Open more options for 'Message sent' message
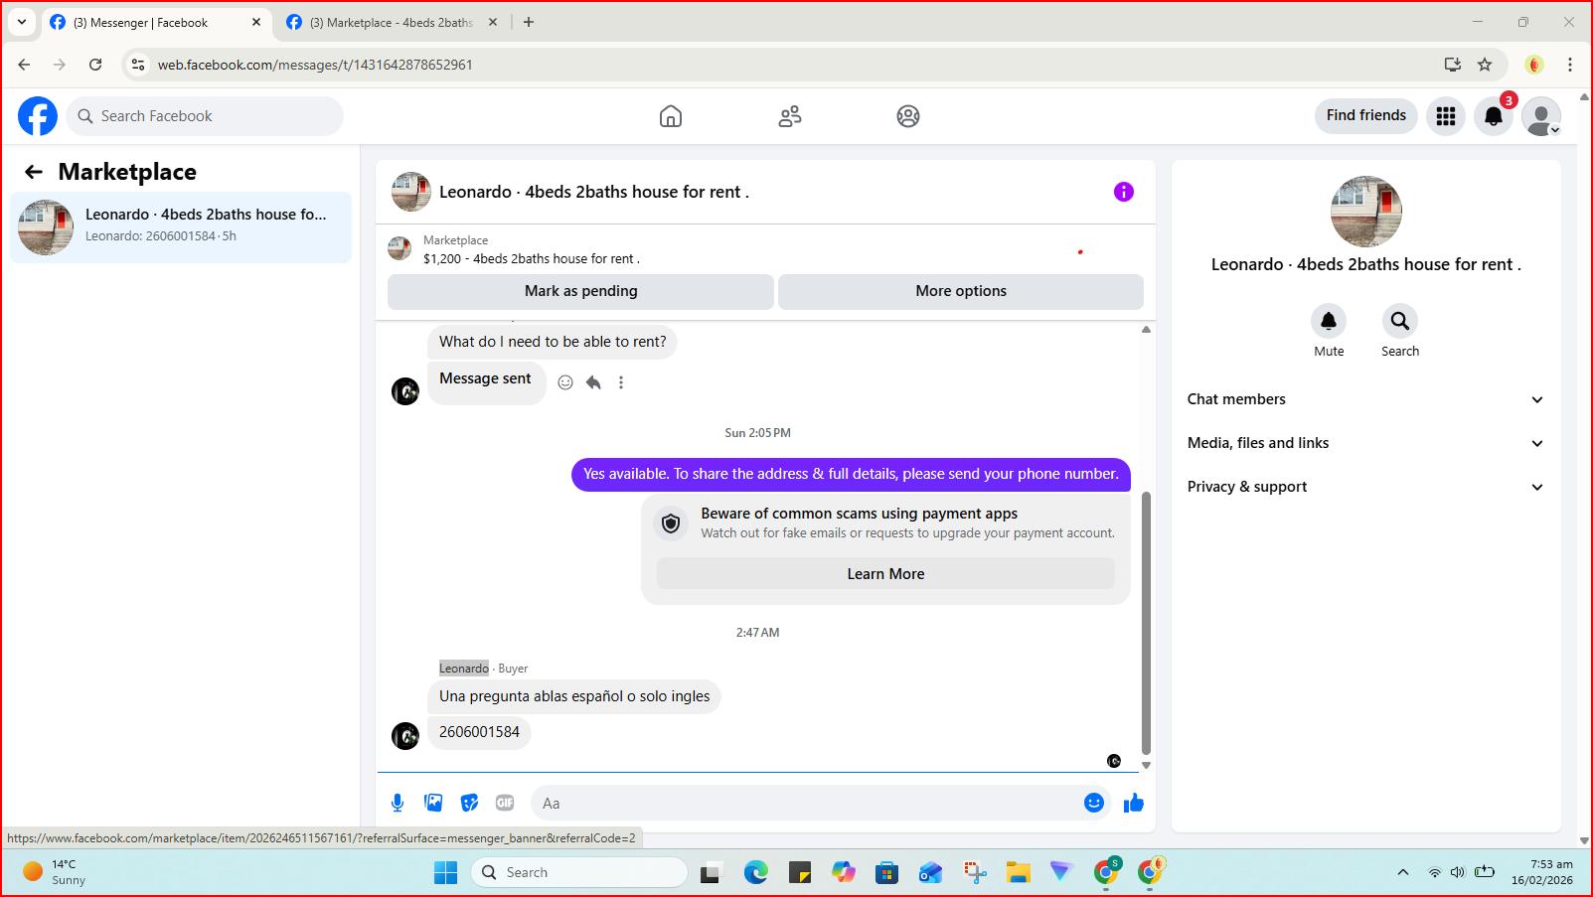 point(621,382)
